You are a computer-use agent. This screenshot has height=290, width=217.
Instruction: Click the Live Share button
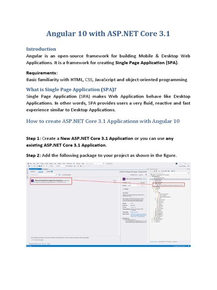[x=183, y=166]
